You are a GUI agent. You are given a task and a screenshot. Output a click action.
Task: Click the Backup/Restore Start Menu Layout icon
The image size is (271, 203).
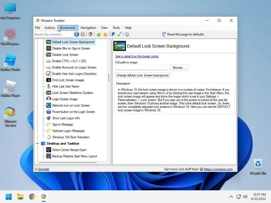tap(49, 156)
